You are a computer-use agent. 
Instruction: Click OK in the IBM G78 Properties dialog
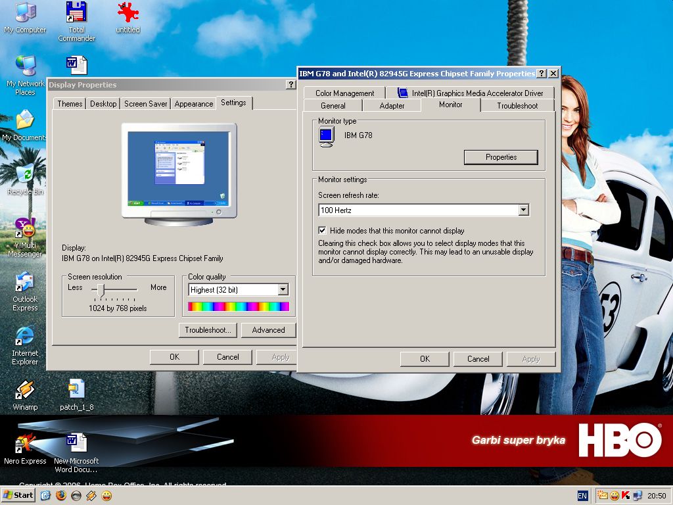pyautogui.click(x=425, y=359)
